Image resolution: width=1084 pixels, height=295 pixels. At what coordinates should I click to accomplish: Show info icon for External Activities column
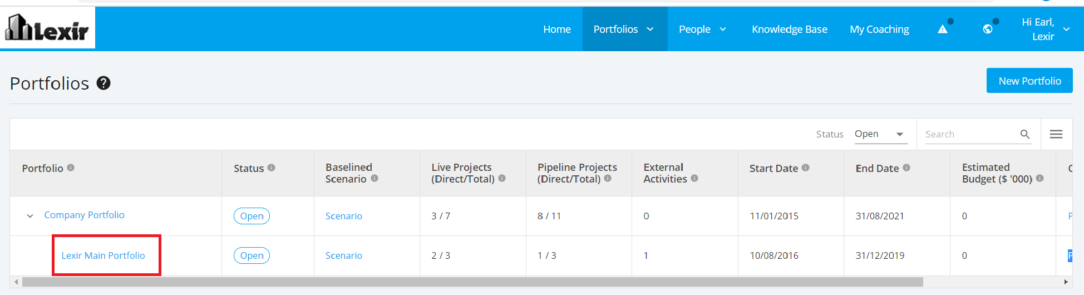694,179
